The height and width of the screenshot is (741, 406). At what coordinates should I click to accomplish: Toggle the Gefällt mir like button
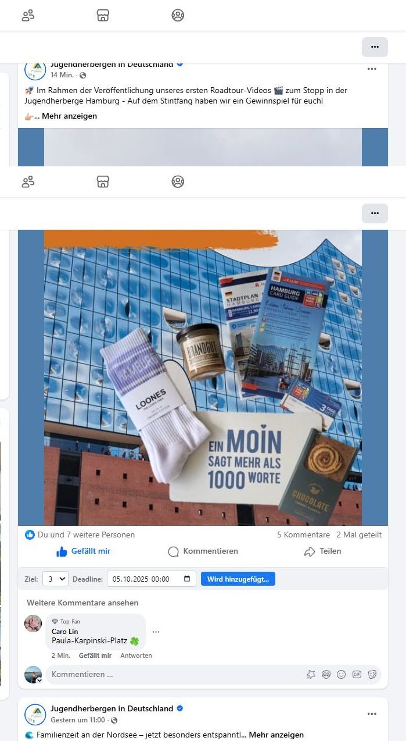point(83,551)
